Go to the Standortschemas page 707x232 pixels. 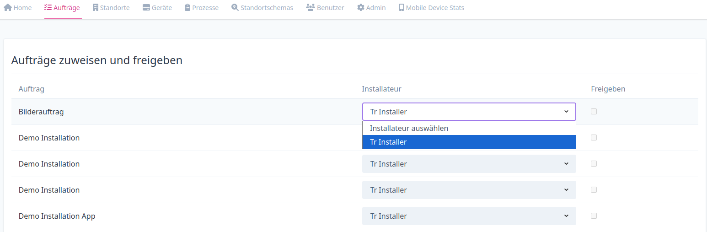262,8
